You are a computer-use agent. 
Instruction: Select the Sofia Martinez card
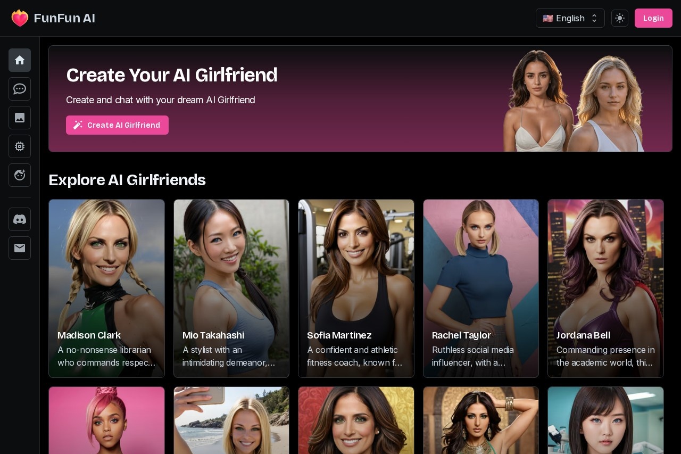click(356, 288)
